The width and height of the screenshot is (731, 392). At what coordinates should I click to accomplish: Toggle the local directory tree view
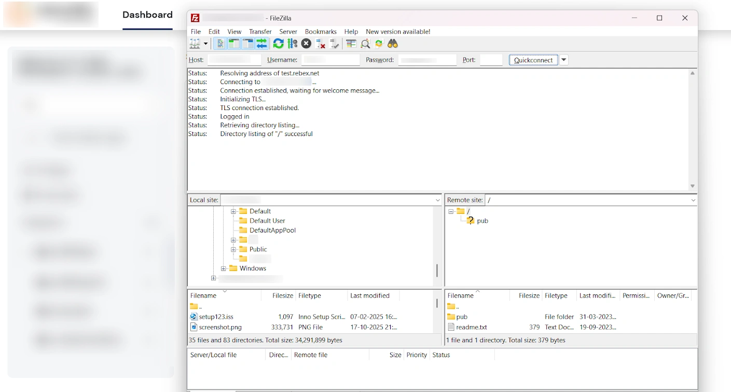point(233,44)
